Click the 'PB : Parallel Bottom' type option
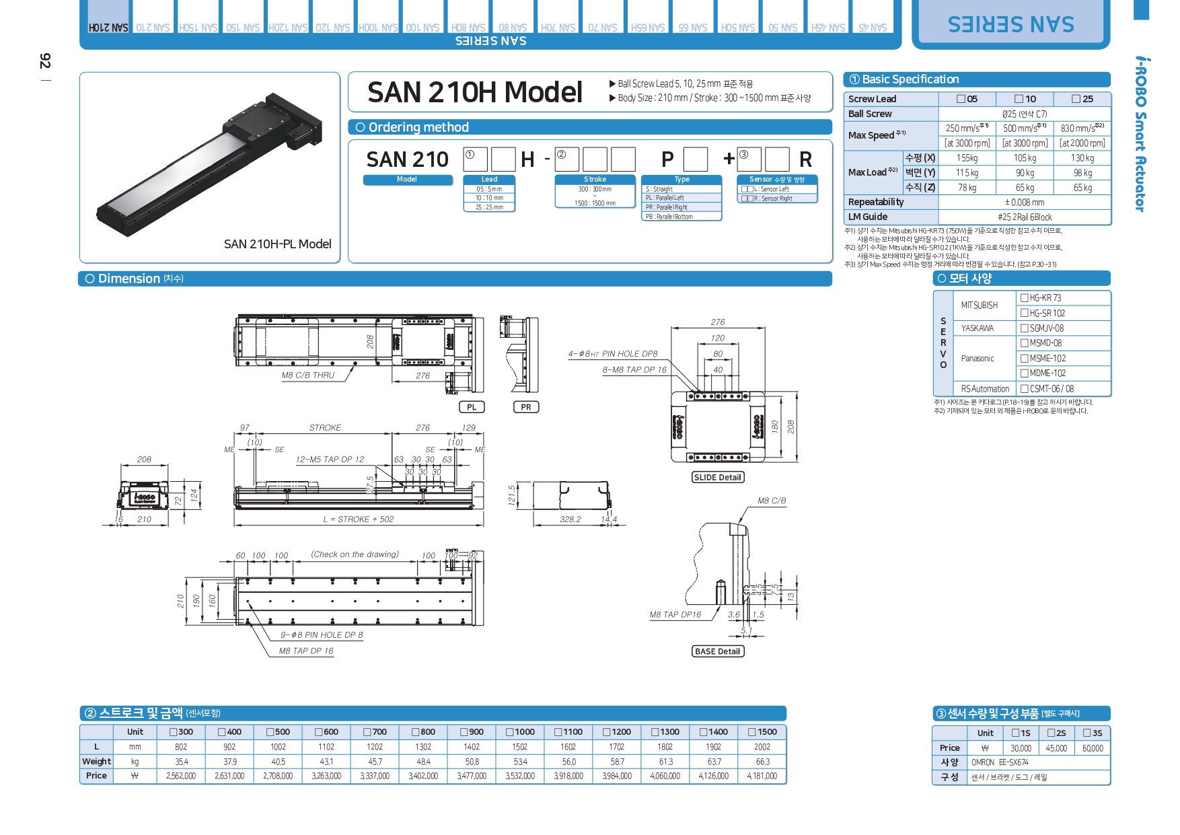 [x=681, y=217]
